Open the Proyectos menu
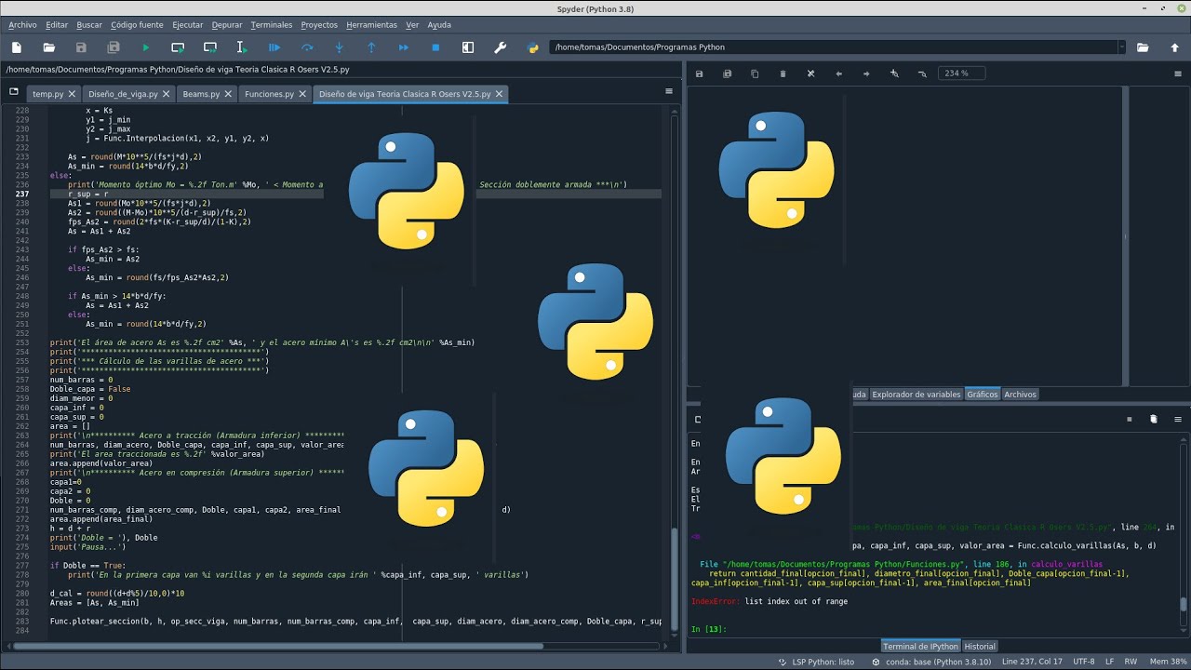This screenshot has width=1191, height=670. point(319,25)
